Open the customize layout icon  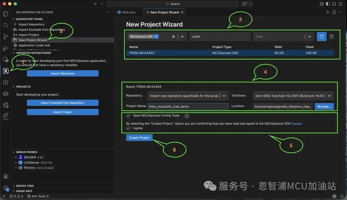(322, 4)
